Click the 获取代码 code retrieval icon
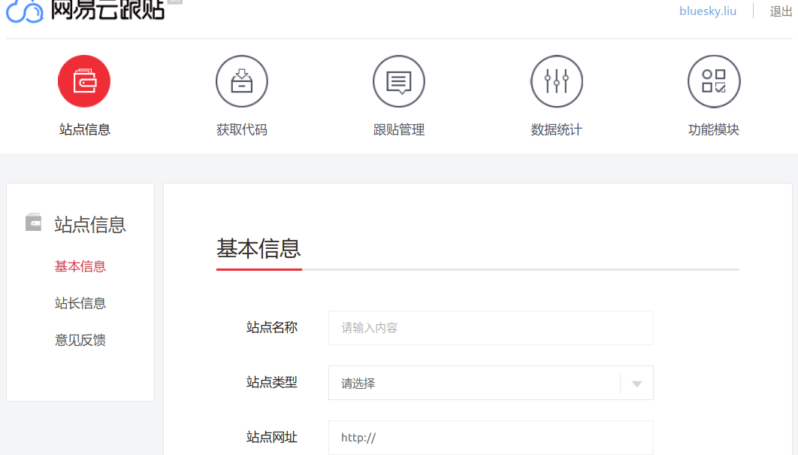This screenshot has height=455, width=798. [x=242, y=81]
